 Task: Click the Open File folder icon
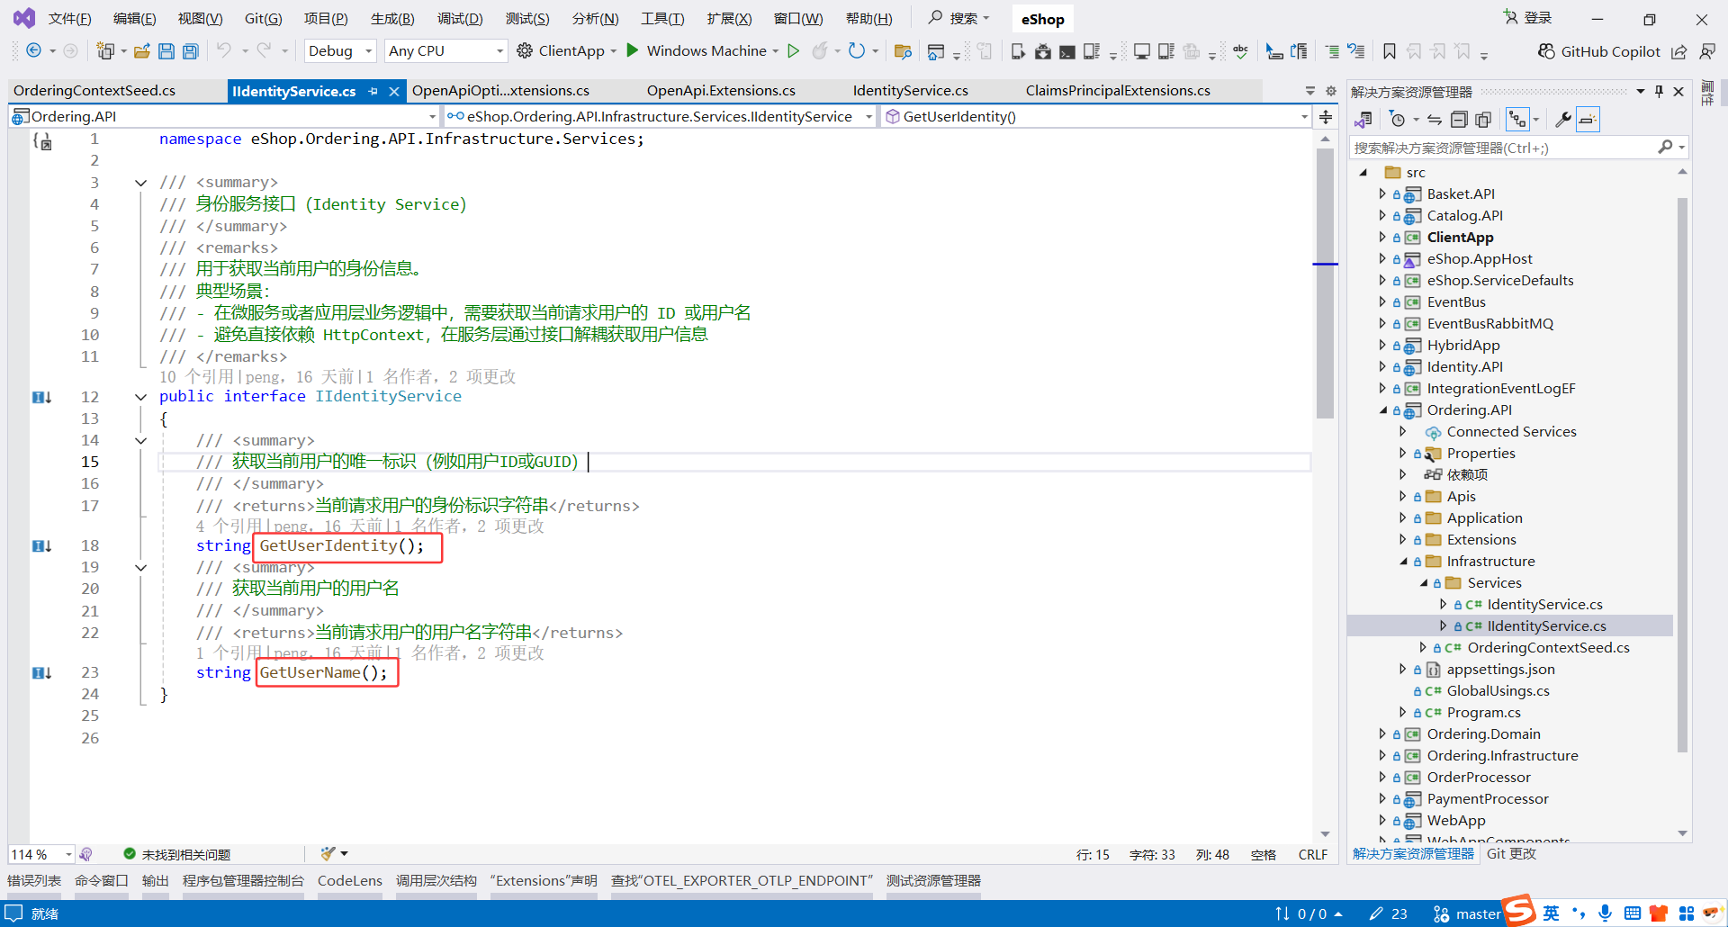[141, 51]
